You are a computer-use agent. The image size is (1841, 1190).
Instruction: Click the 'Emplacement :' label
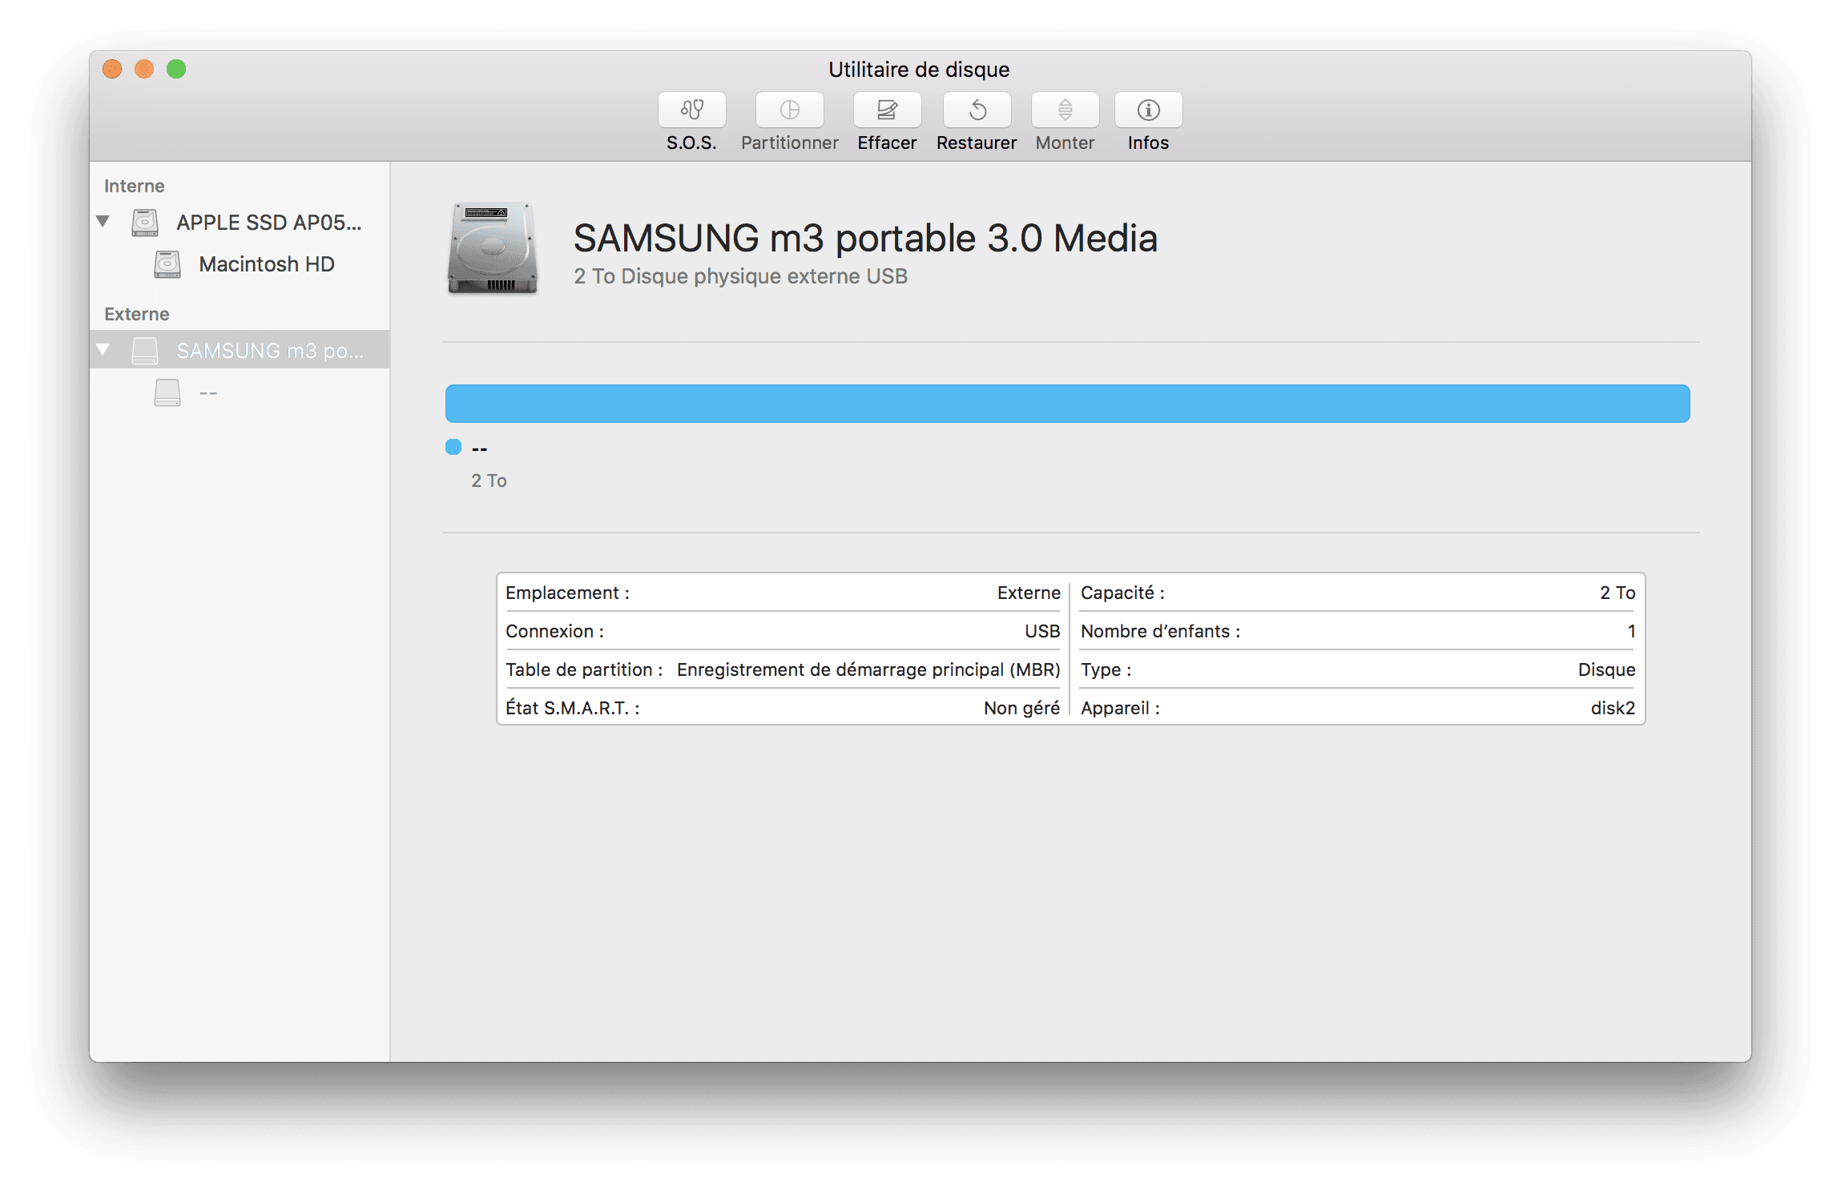(567, 593)
